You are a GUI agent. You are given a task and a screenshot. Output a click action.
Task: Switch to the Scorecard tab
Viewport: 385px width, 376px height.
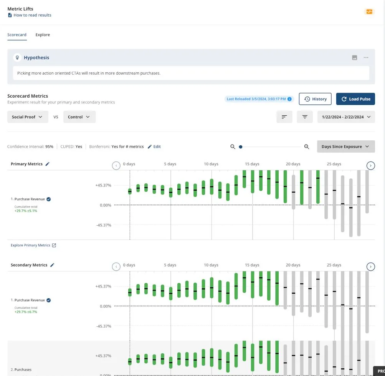tap(17, 35)
